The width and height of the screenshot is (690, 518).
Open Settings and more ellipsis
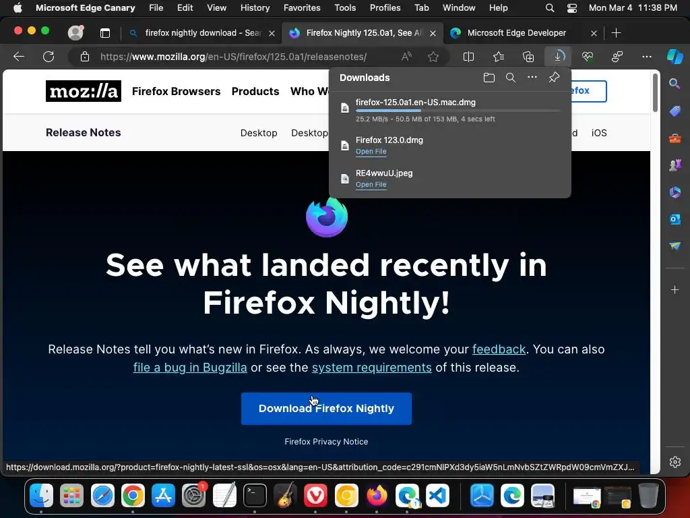[x=646, y=57]
